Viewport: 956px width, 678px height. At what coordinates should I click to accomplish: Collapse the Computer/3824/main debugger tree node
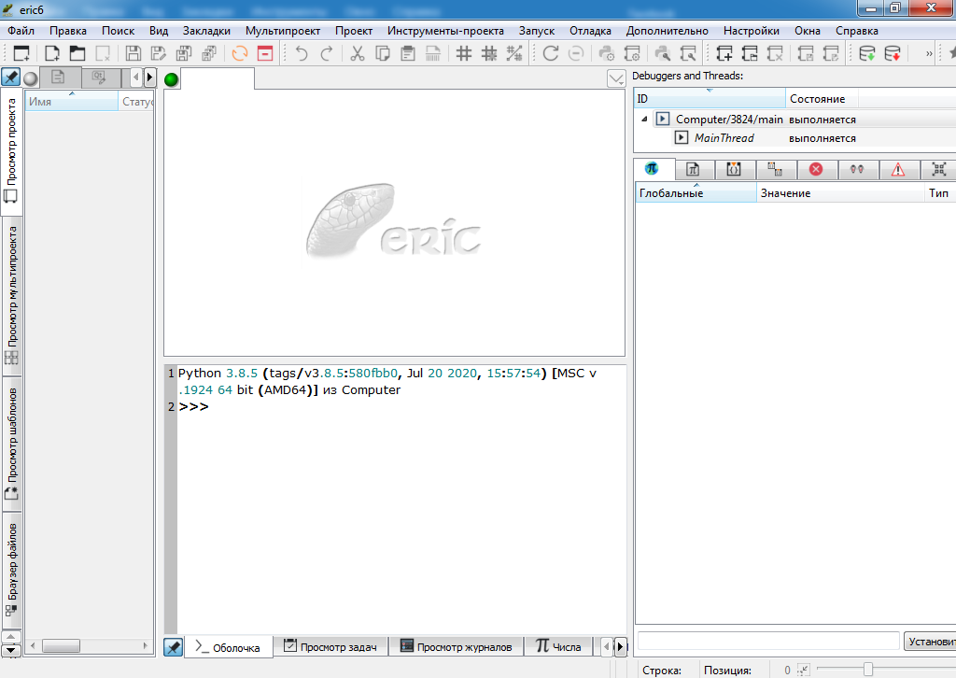[644, 120]
